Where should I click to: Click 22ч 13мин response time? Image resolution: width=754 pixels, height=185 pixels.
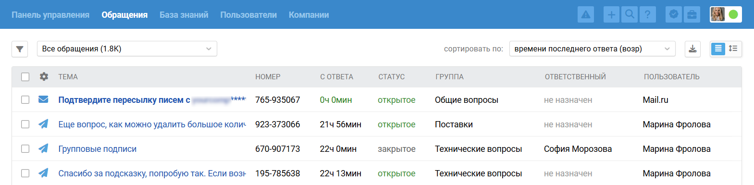pos(341,173)
